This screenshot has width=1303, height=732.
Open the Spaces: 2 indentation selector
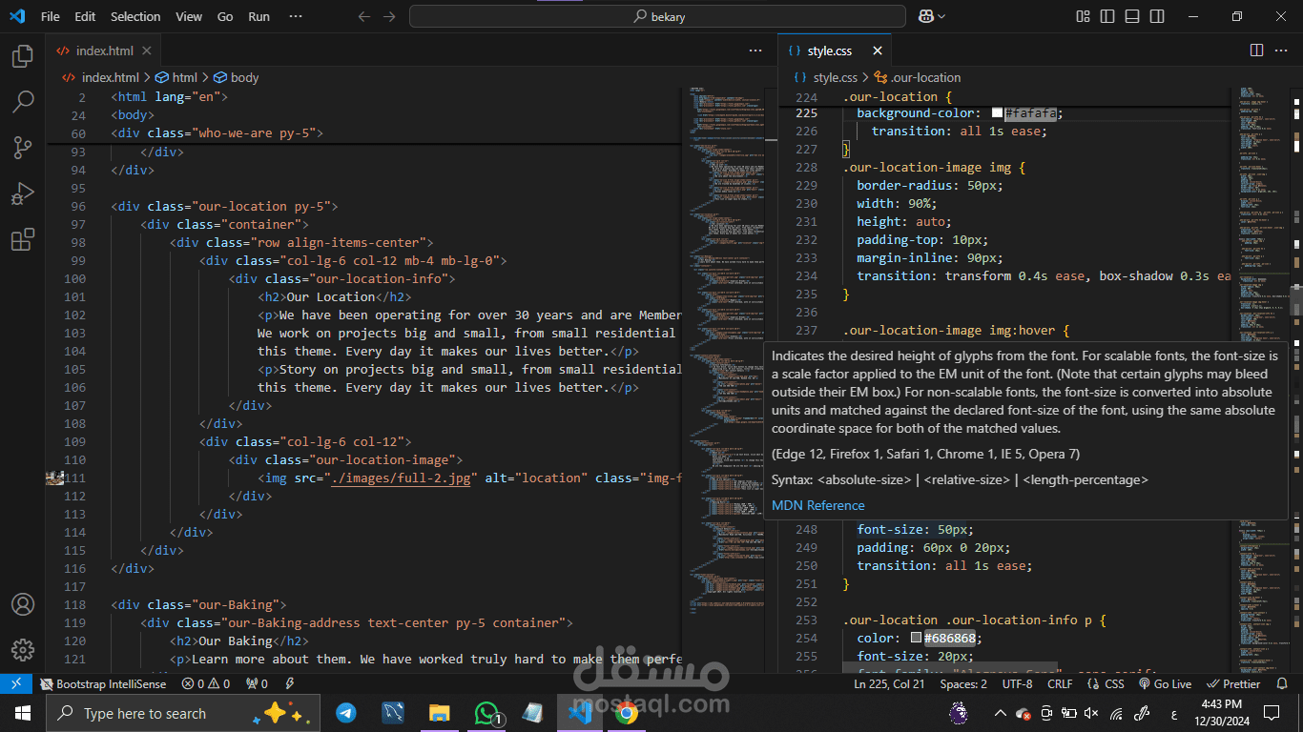(963, 684)
